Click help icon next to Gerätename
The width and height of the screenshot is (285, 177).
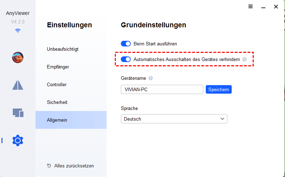click(x=151, y=78)
